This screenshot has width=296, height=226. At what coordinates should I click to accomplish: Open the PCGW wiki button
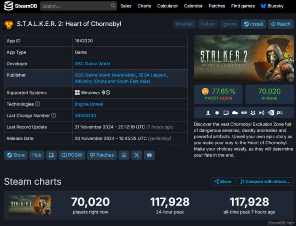(x=72, y=155)
